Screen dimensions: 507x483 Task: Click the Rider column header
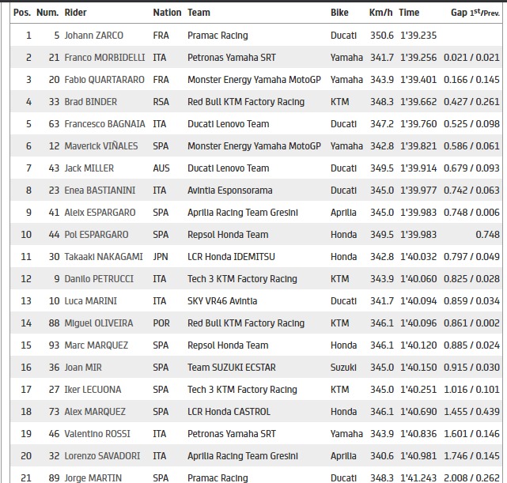tap(75, 13)
